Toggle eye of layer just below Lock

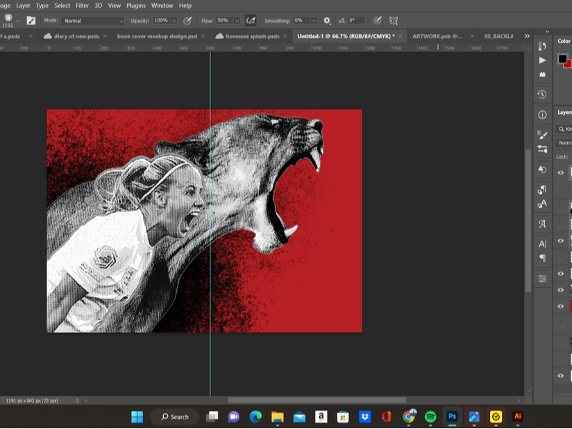[561, 173]
